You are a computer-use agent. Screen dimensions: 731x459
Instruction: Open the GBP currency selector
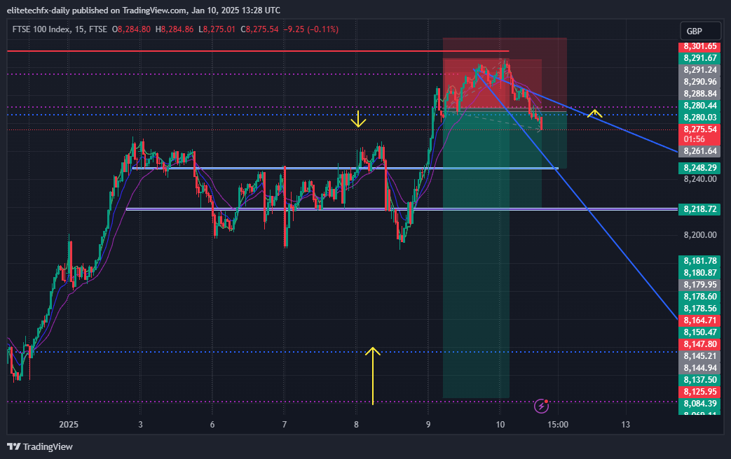coord(700,31)
